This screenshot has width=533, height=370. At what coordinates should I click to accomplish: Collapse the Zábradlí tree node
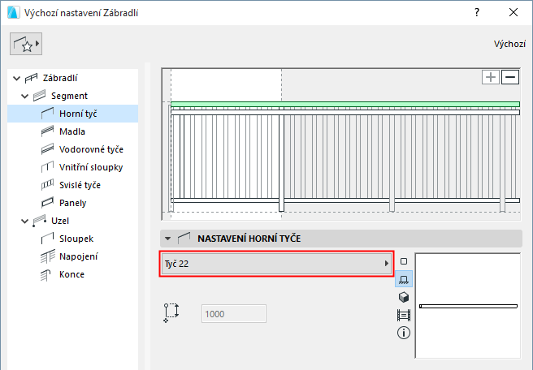coord(16,79)
